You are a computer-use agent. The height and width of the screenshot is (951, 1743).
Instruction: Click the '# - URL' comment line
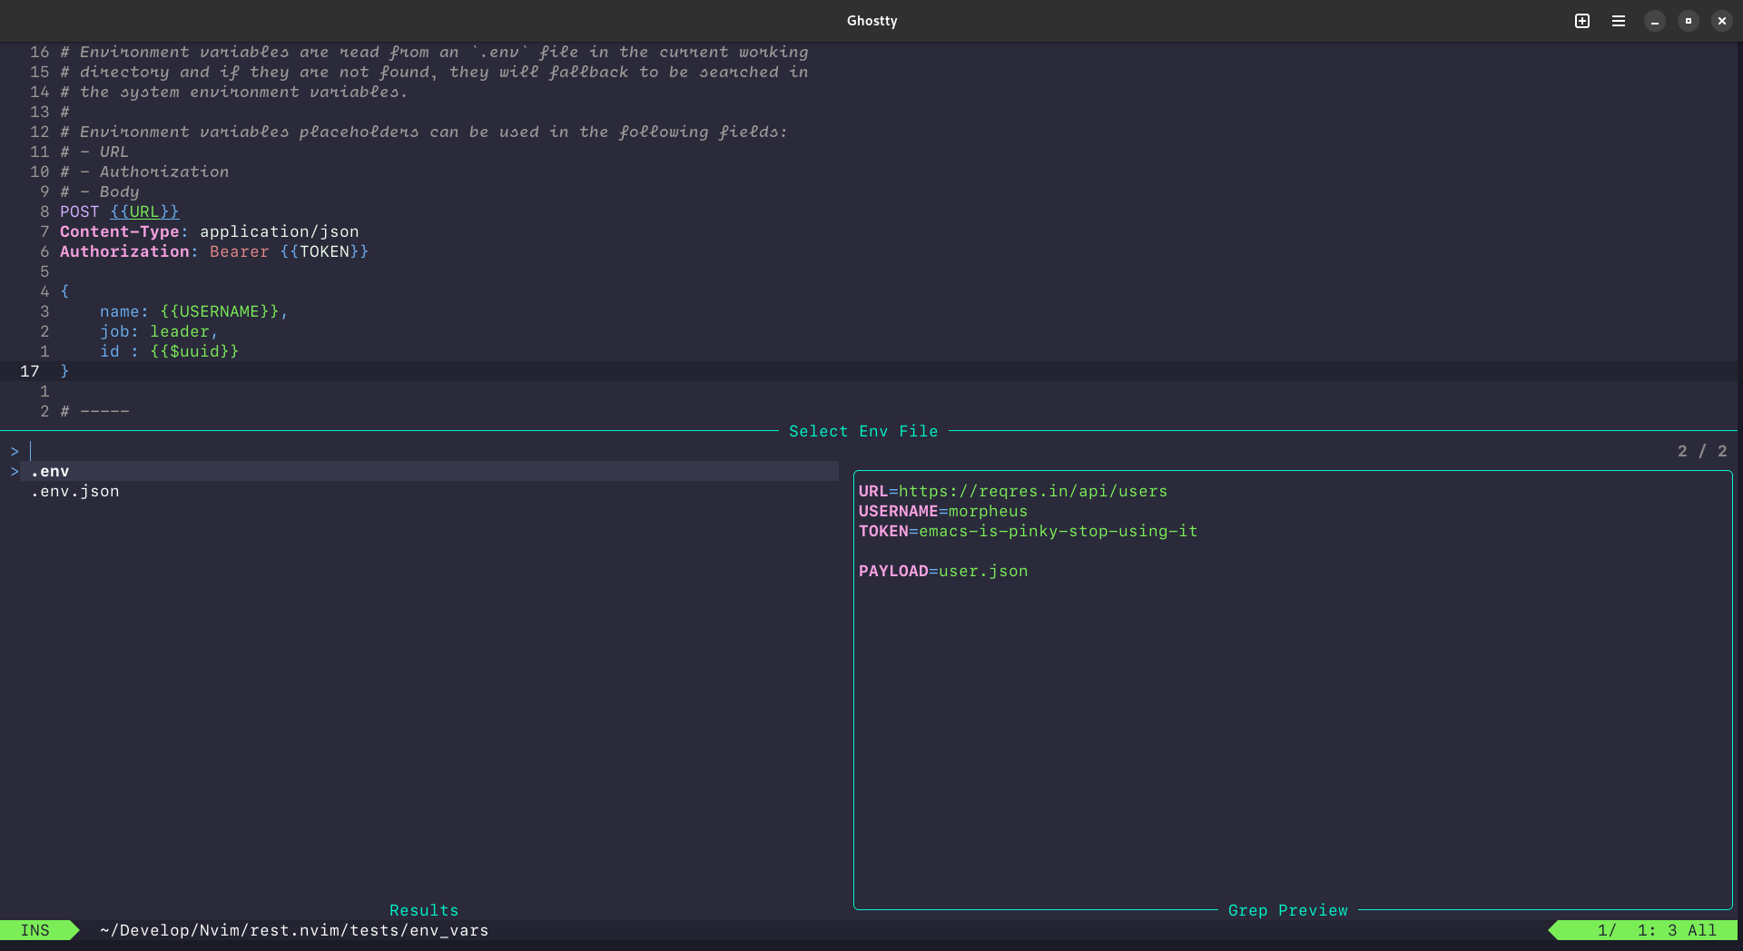click(x=94, y=152)
